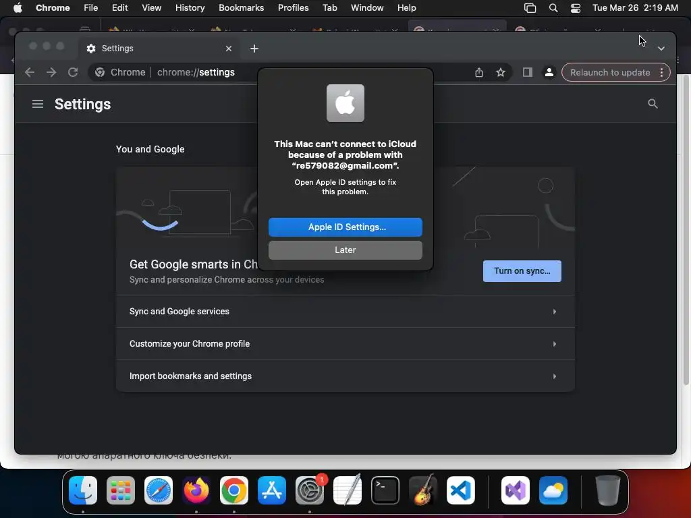Click the Chrome site info chip
The width and height of the screenshot is (691, 518).
[x=120, y=72]
